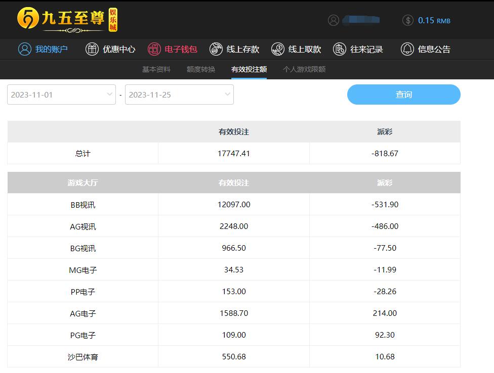
Task: Click the 查询 search button
Action: [403, 95]
